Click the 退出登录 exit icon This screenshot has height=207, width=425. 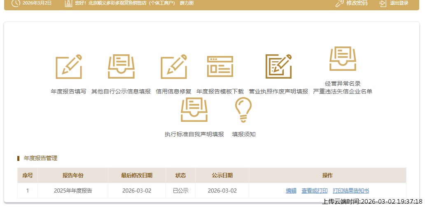tap(383, 3)
